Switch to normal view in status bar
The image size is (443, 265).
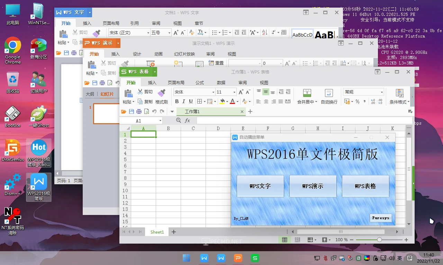pos(284,239)
